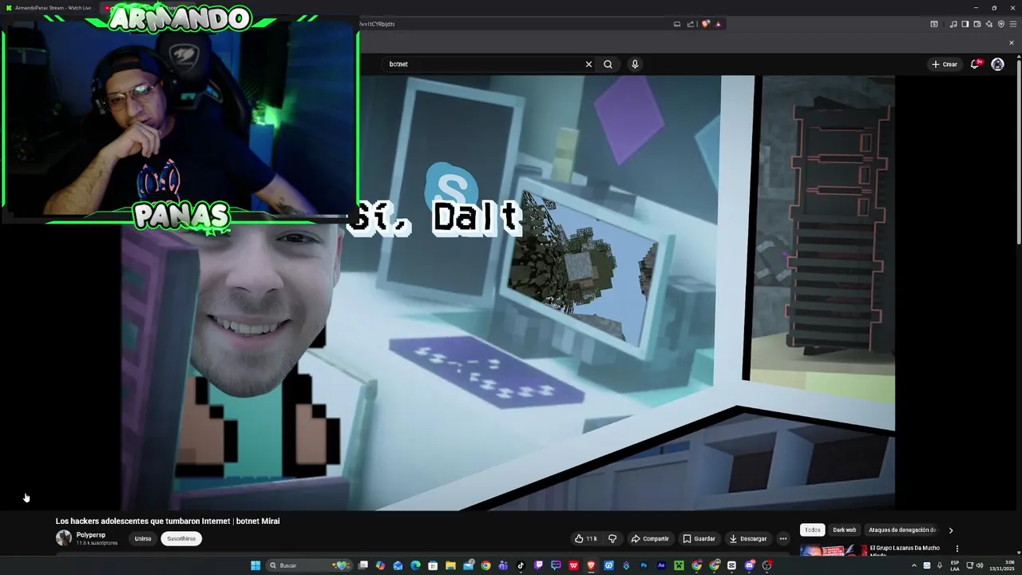
Task: Open Microsoft Edge from the taskbar
Action: (x=415, y=565)
